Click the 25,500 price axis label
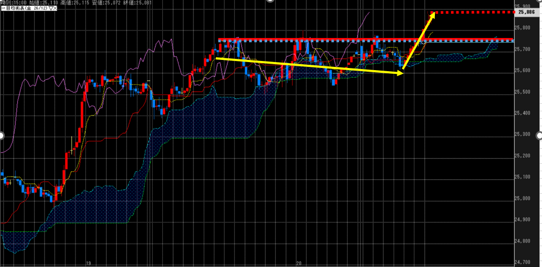Image resolution: width=542 pixels, height=267 pixels. pos(522,92)
